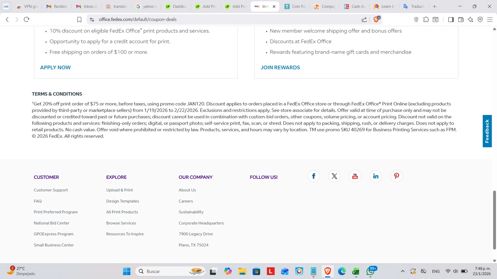Open Brave Shields lion icon
Image resolution: width=497 pixels, height=279 pixels.
(376, 19)
